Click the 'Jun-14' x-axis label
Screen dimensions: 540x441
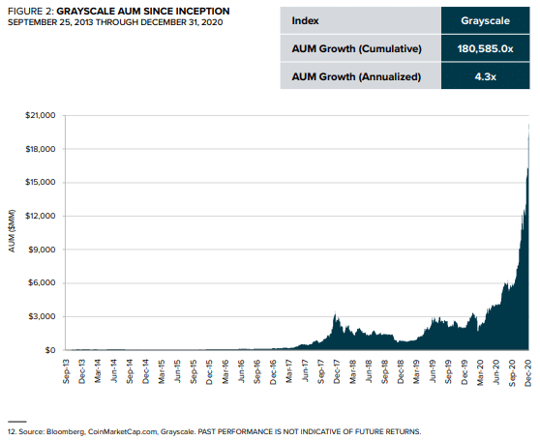pyautogui.click(x=113, y=371)
